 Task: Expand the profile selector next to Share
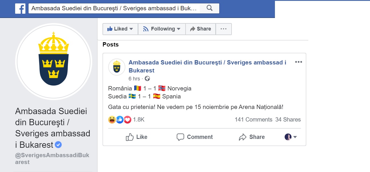(x=291, y=137)
